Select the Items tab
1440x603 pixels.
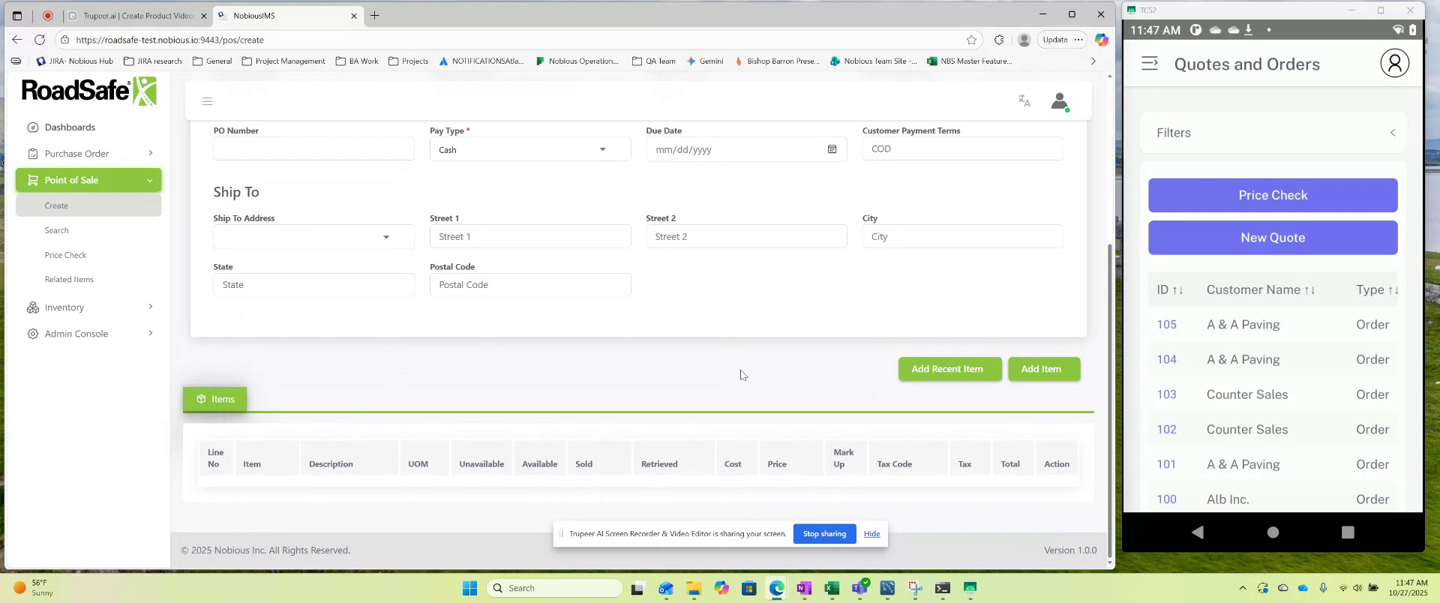point(215,399)
